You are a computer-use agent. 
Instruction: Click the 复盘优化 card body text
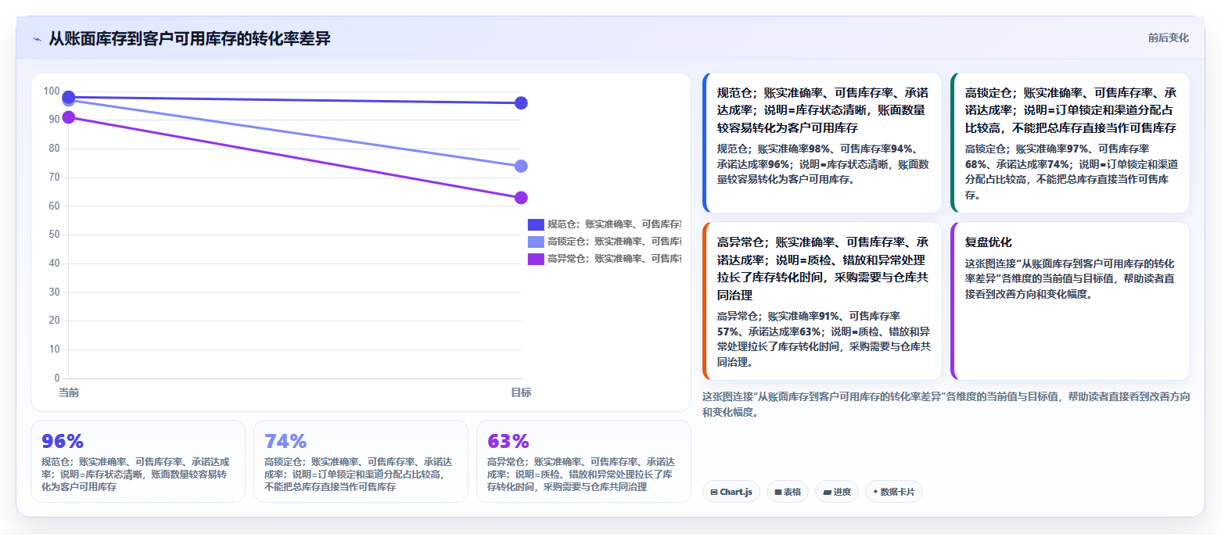click(x=1071, y=279)
